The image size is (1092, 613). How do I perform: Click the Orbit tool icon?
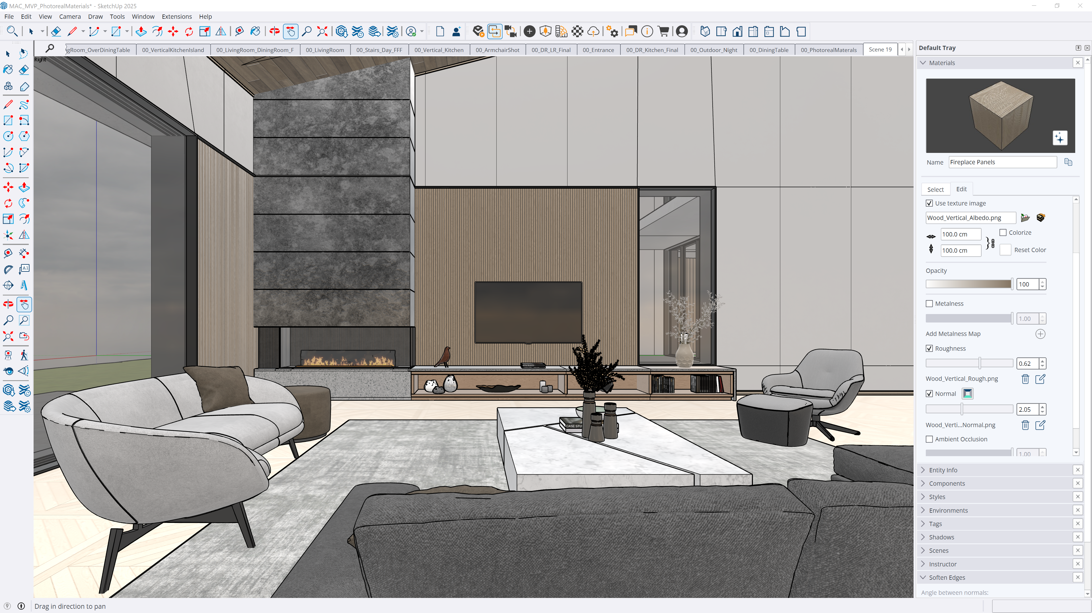(274, 31)
